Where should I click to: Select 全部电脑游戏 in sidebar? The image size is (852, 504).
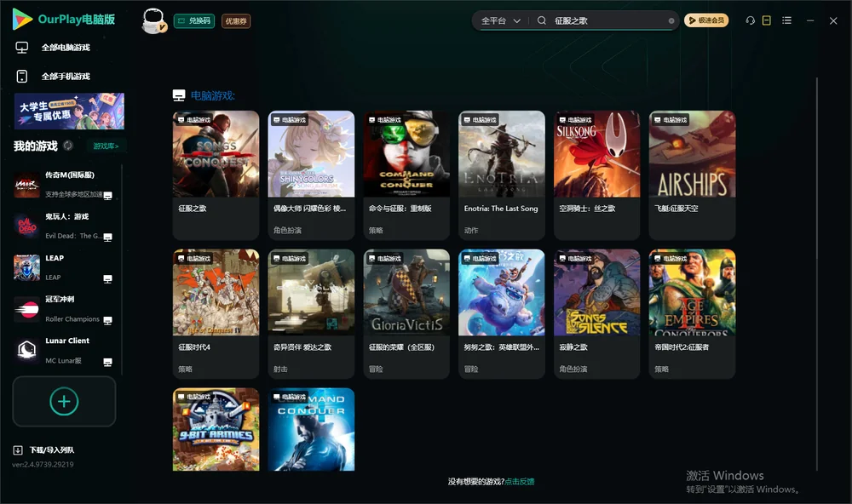53,48
